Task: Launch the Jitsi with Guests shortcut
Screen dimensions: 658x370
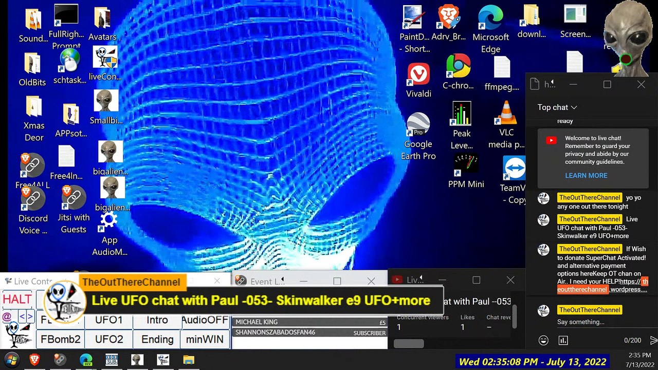Action: pyautogui.click(x=74, y=210)
